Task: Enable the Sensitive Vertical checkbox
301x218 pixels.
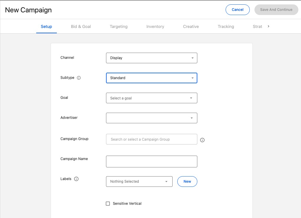Action: point(108,204)
